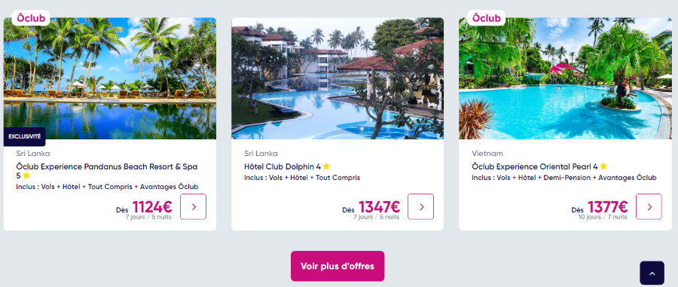Screen dimensions: 678x287
Task: Click the 1347€ price
Action: 380,207
